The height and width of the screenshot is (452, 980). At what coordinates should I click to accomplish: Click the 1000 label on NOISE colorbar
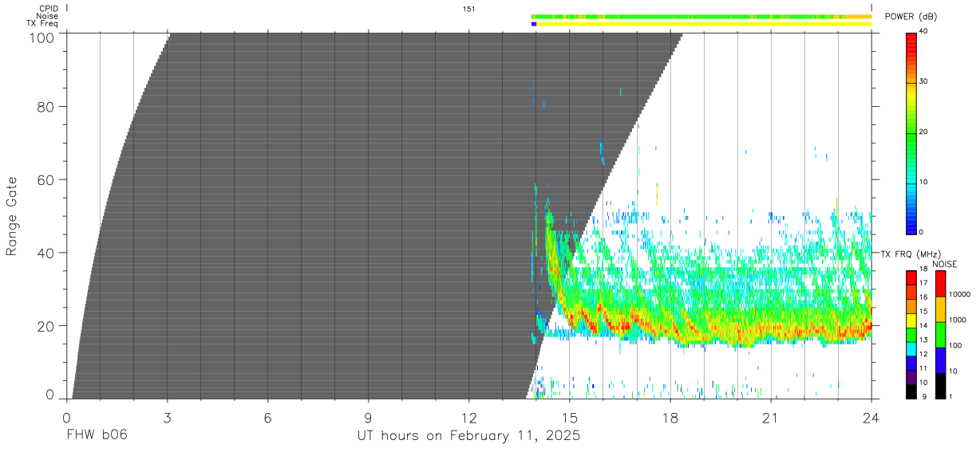[x=958, y=320]
